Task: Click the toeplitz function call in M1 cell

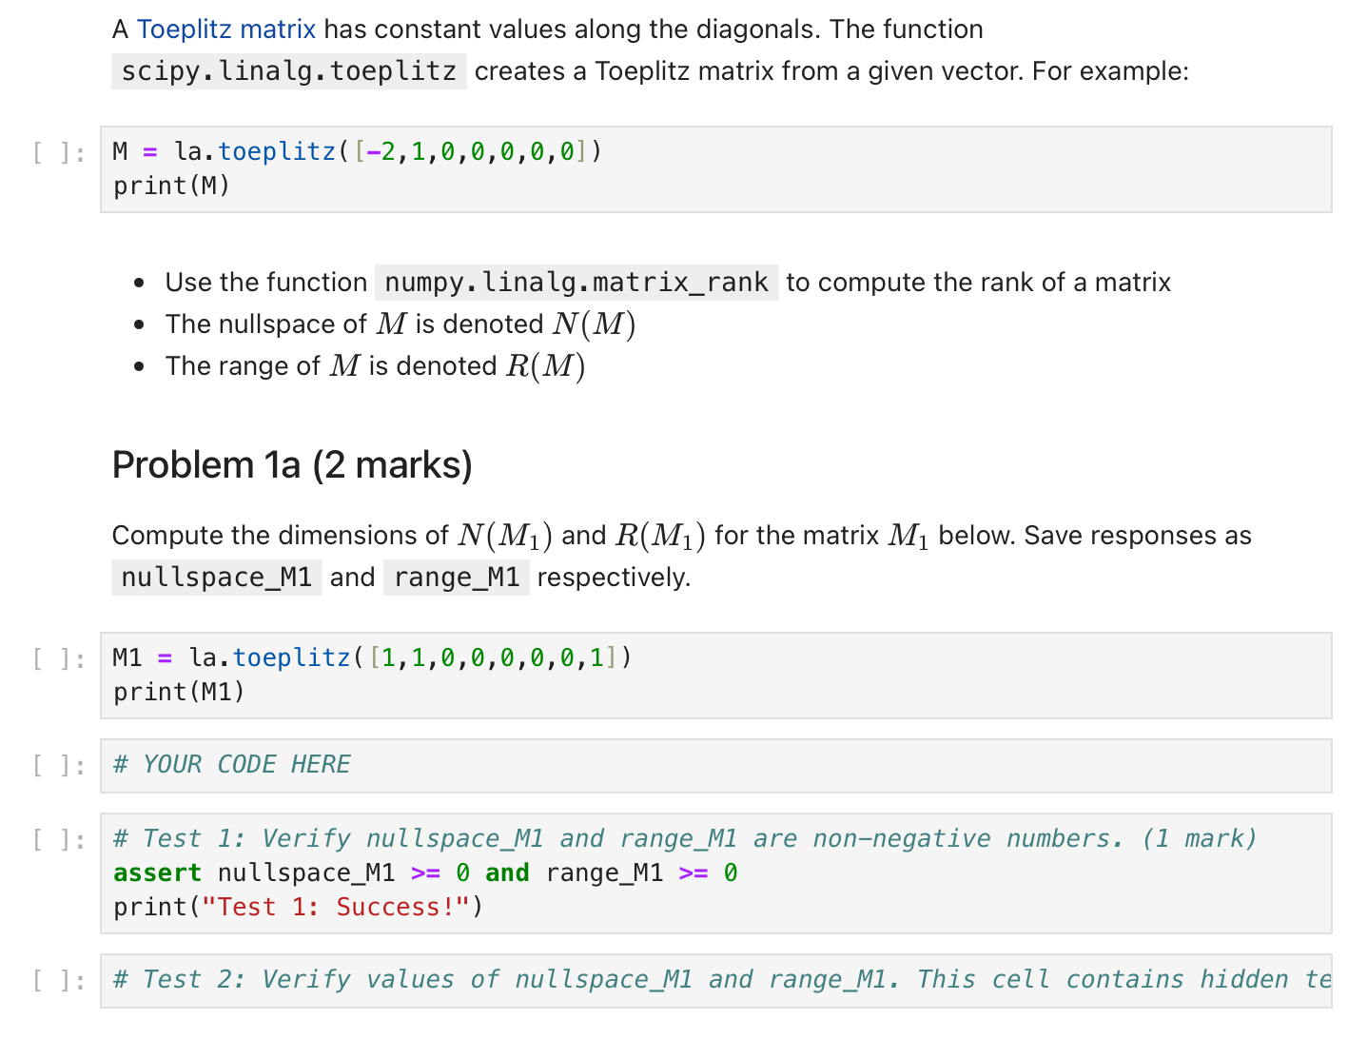Action: (291, 657)
